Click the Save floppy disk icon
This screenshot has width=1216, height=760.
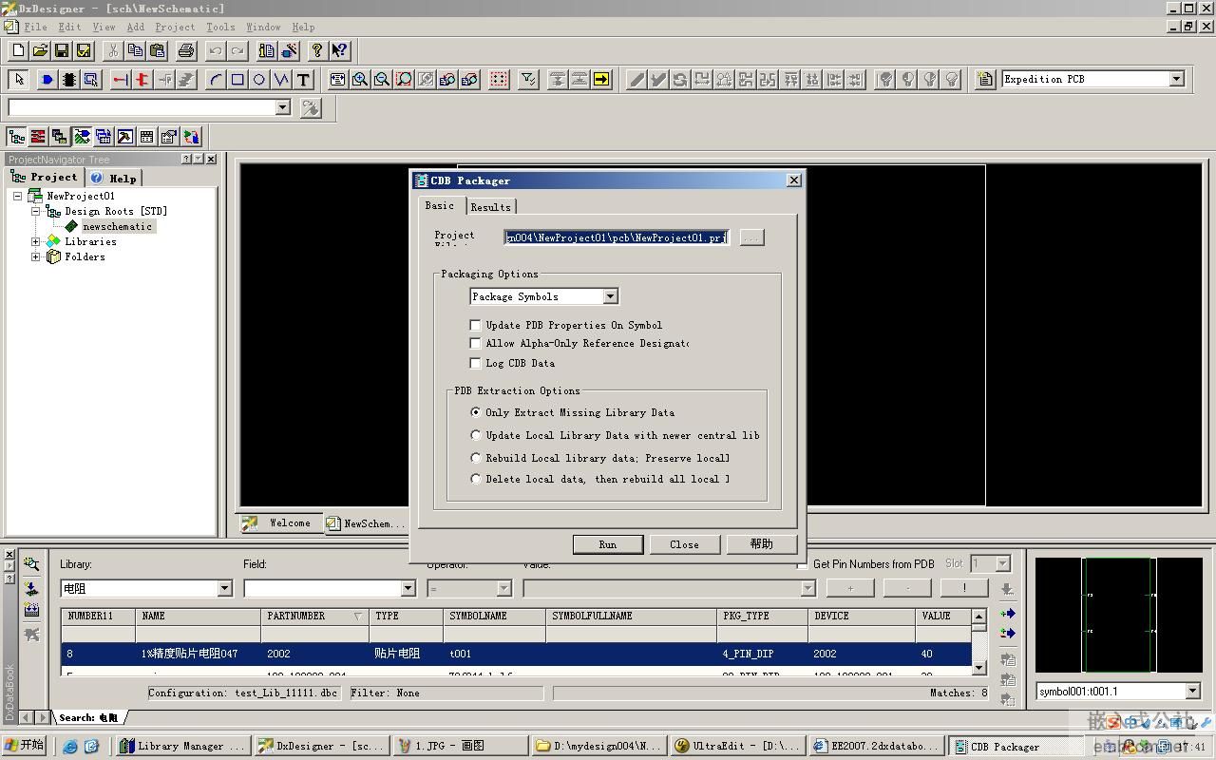click(62, 50)
